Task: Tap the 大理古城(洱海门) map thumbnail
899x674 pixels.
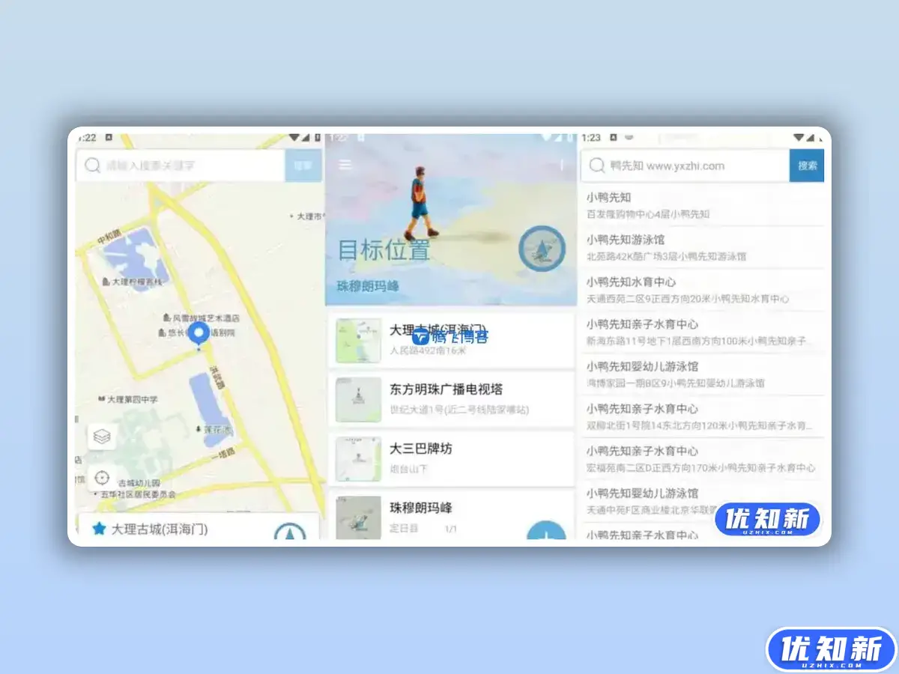Action: [358, 339]
